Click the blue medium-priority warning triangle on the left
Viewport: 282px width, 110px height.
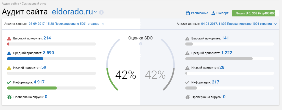[9, 53]
